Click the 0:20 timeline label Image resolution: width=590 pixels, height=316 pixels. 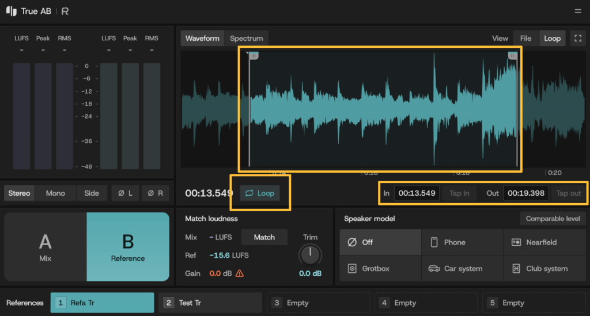coord(555,173)
